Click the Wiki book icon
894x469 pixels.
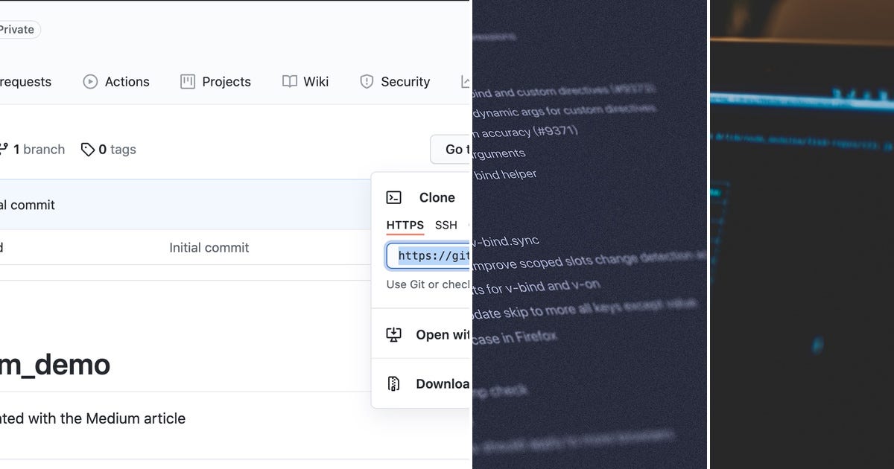click(x=288, y=82)
